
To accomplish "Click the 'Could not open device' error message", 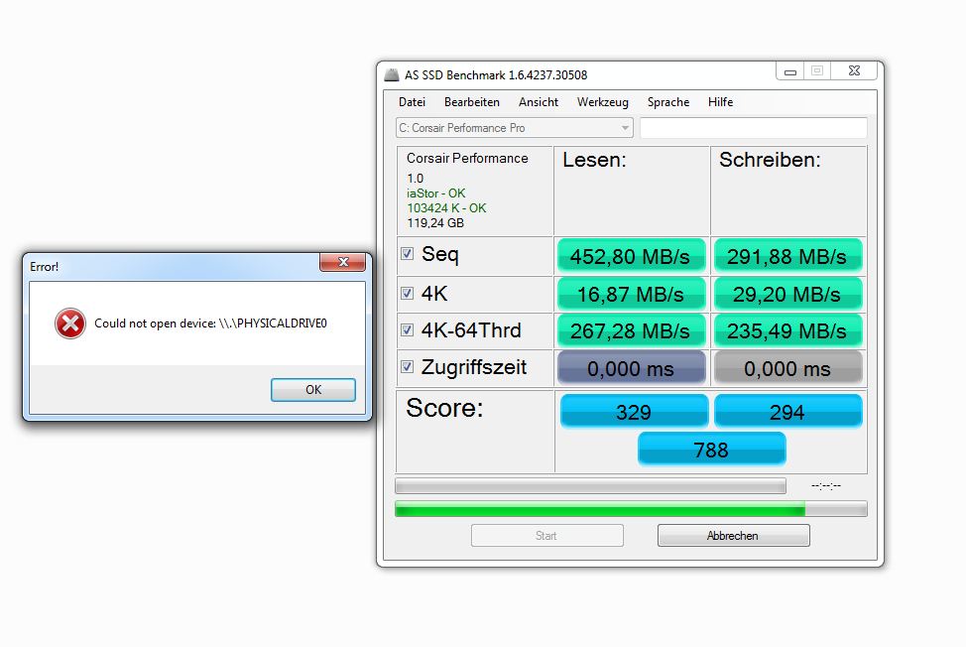I will tap(210, 323).
